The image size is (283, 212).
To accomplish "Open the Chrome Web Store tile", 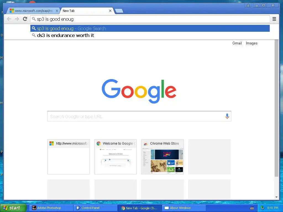I will click(163, 157).
